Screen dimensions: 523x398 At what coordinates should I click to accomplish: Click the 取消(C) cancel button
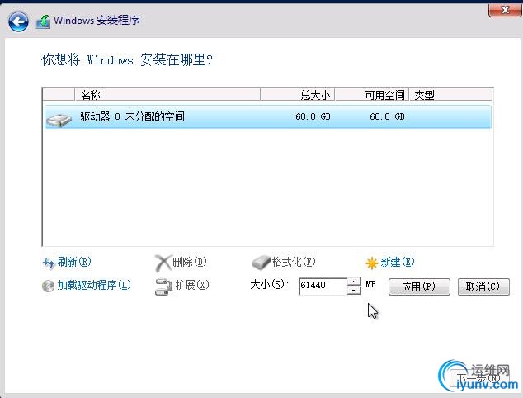point(483,287)
